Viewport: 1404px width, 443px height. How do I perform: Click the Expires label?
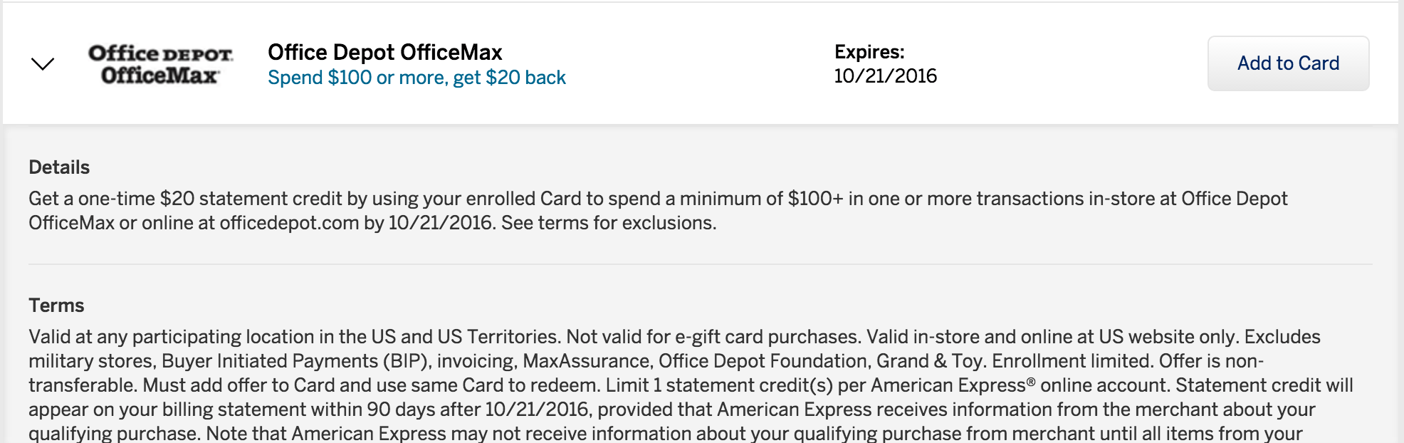(x=869, y=52)
